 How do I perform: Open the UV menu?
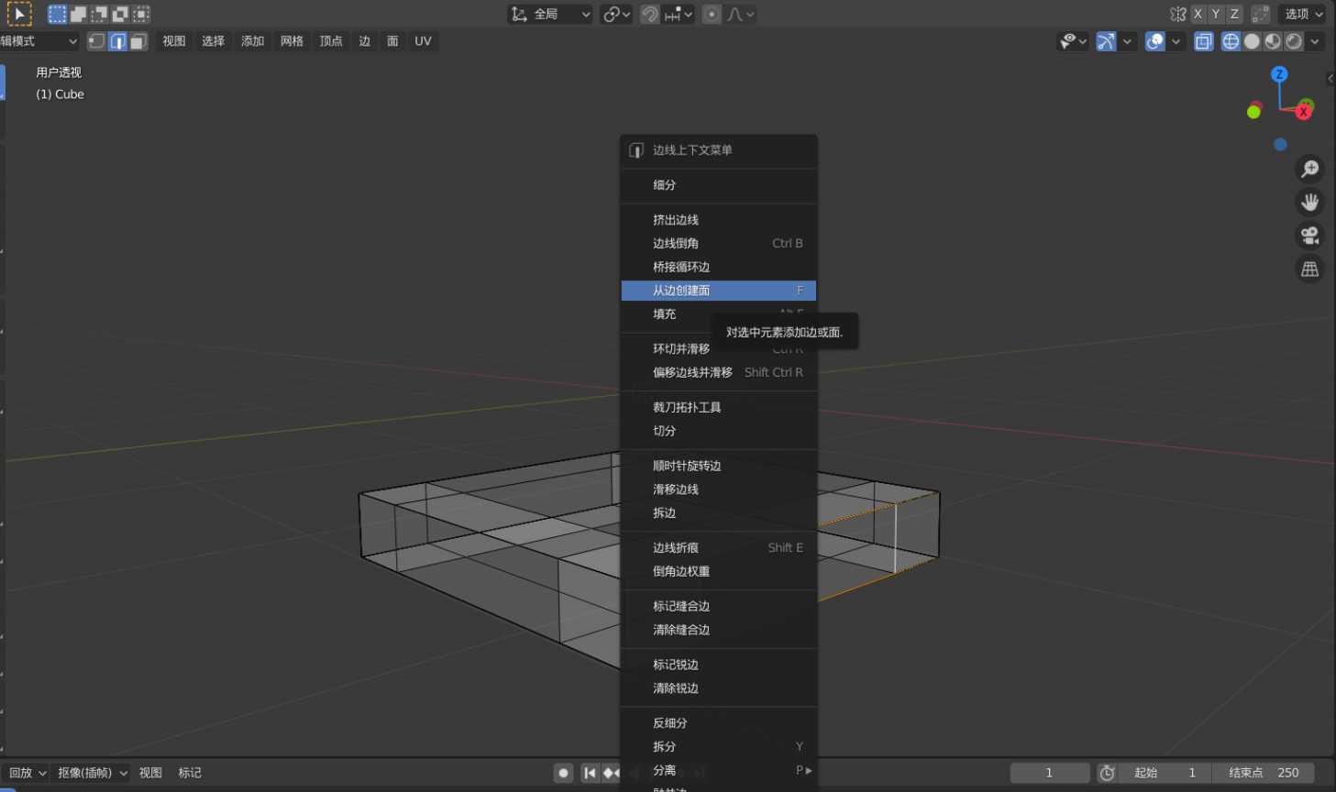click(423, 41)
